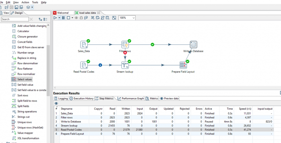Select the Read Postal Codes metrics row

[x=164, y=130]
